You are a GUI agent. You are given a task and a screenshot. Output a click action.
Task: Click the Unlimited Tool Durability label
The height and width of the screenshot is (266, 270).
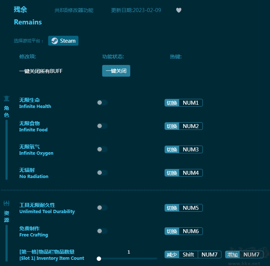click(47, 211)
